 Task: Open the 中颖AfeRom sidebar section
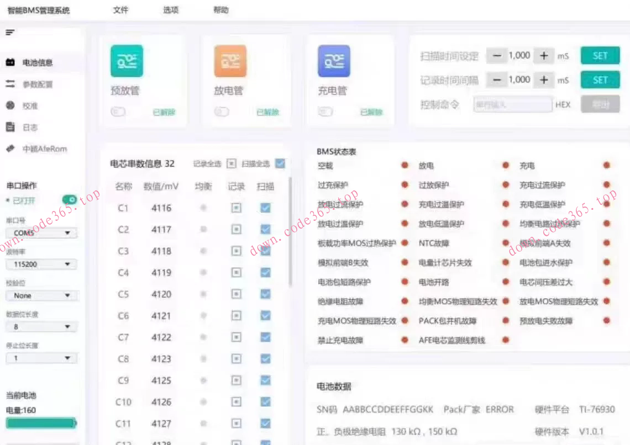(36, 149)
